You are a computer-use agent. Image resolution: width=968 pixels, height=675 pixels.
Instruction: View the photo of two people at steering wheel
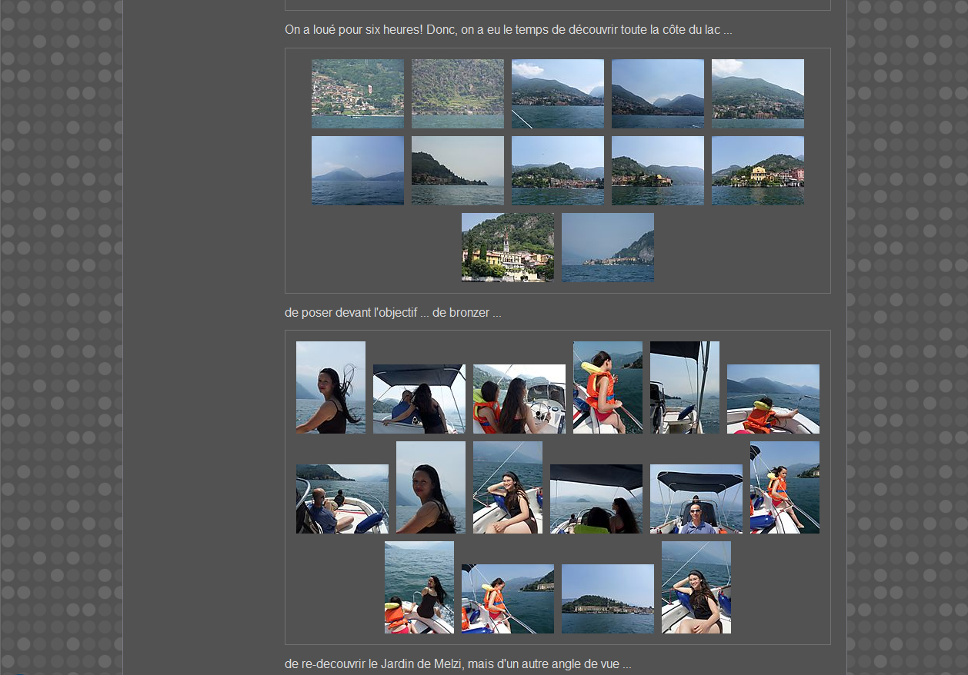click(x=519, y=399)
